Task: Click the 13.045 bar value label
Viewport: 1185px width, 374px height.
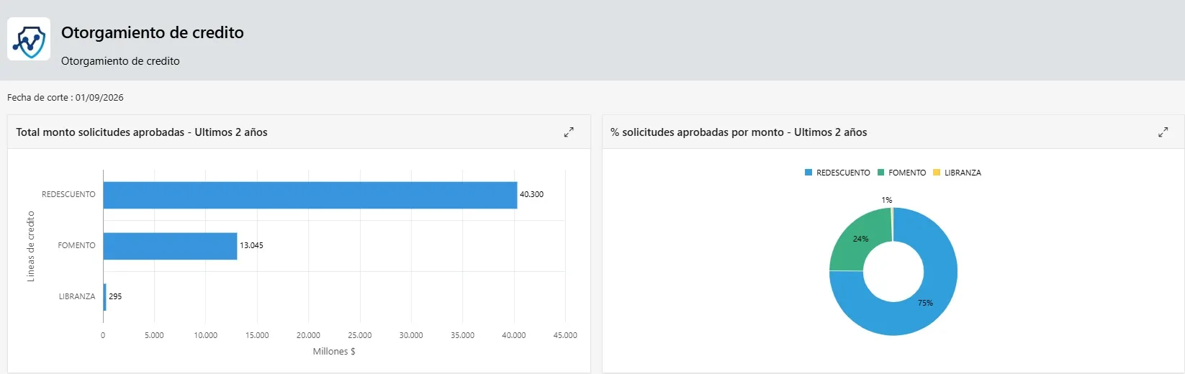Action: (251, 245)
